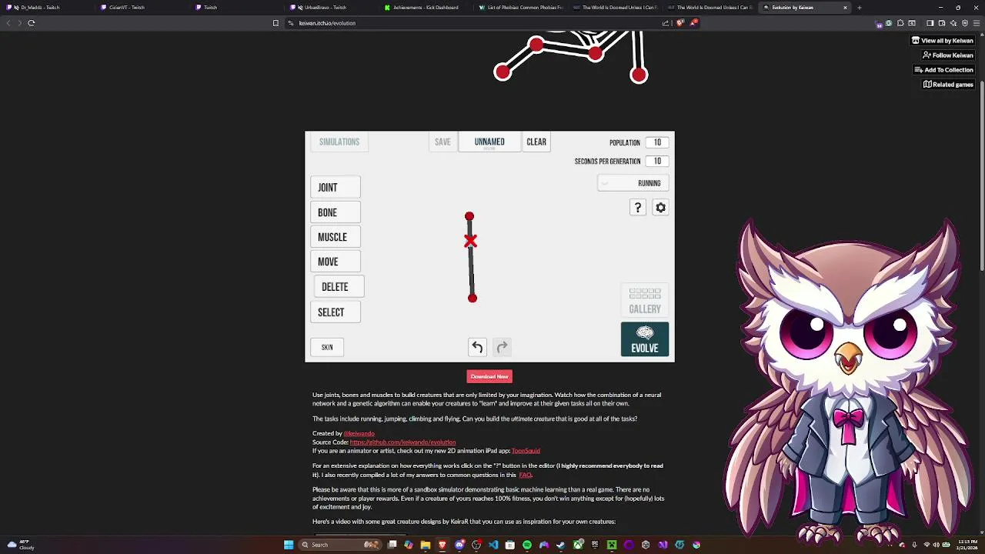Open the Windows Start menu
Viewport: 985px width, 554px height.
click(289, 545)
